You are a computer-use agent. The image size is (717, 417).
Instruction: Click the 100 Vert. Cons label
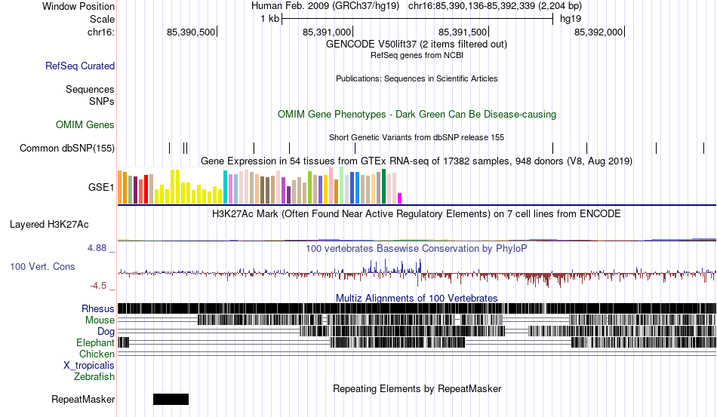click(42, 266)
